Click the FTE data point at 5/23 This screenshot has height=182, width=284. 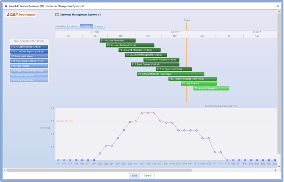[178, 131]
